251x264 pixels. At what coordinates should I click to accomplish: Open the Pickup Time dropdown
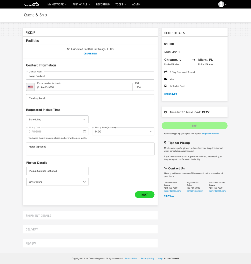(x=123, y=131)
